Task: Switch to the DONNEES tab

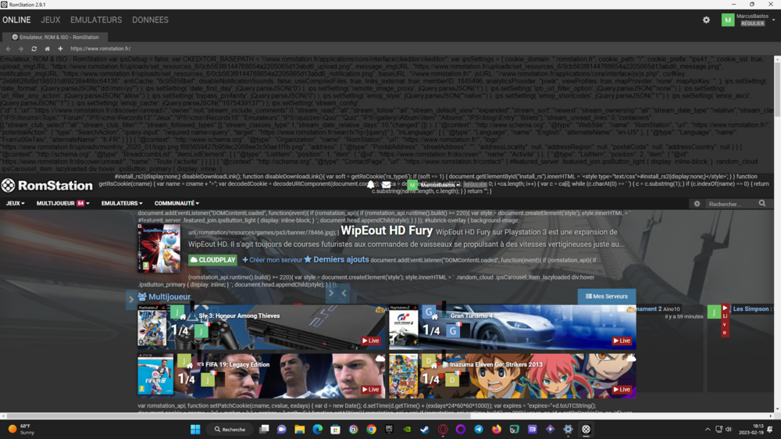Action: [x=150, y=20]
